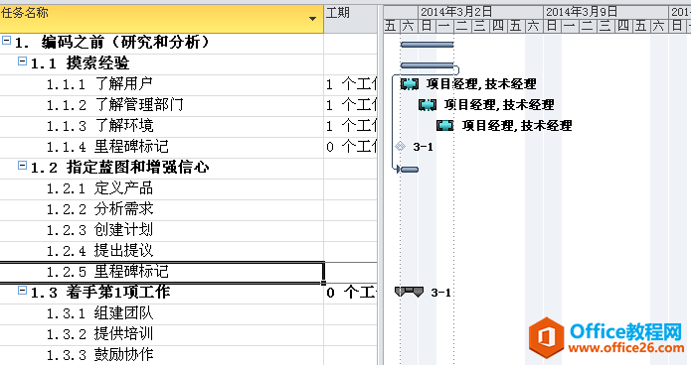Click the 1.3 着手第1项工作 task name

pos(100,293)
